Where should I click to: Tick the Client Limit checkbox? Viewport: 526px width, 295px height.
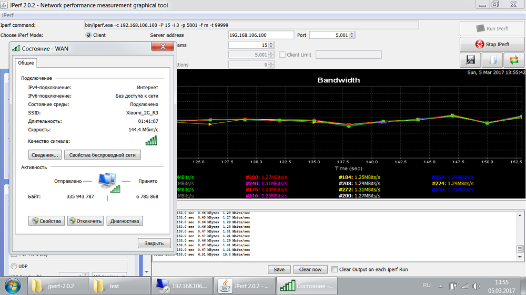282,55
